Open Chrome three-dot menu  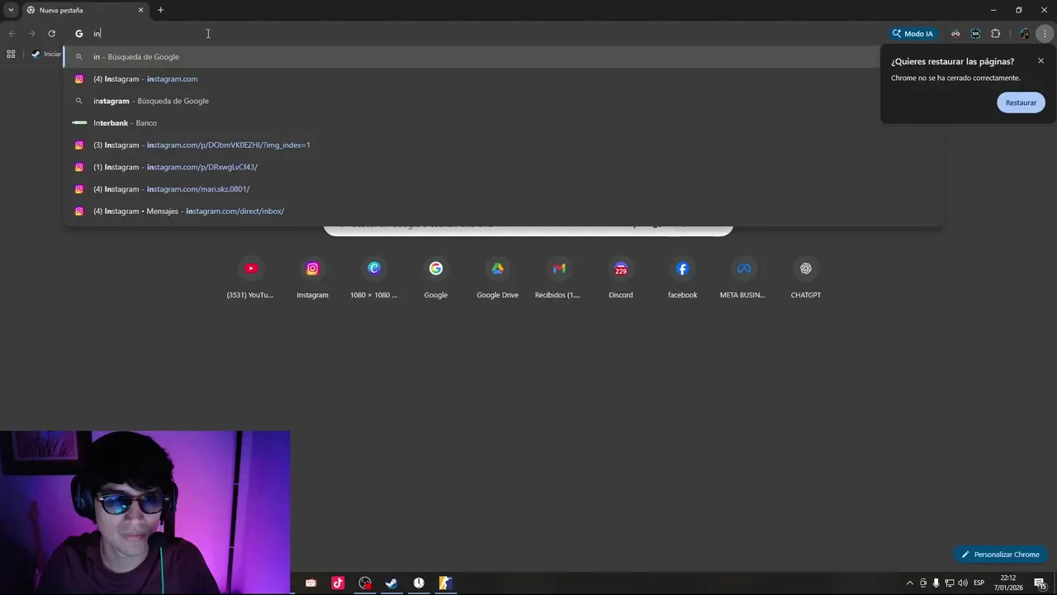coord(1045,34)
